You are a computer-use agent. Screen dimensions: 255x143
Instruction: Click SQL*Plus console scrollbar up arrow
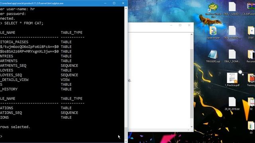(x=126, y=8)
